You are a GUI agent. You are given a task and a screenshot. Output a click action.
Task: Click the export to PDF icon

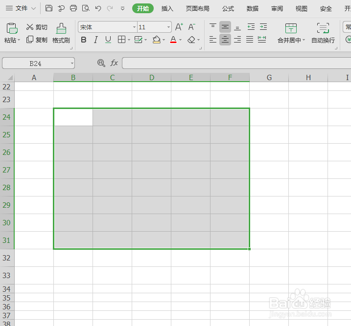click(x=61, y=8)
